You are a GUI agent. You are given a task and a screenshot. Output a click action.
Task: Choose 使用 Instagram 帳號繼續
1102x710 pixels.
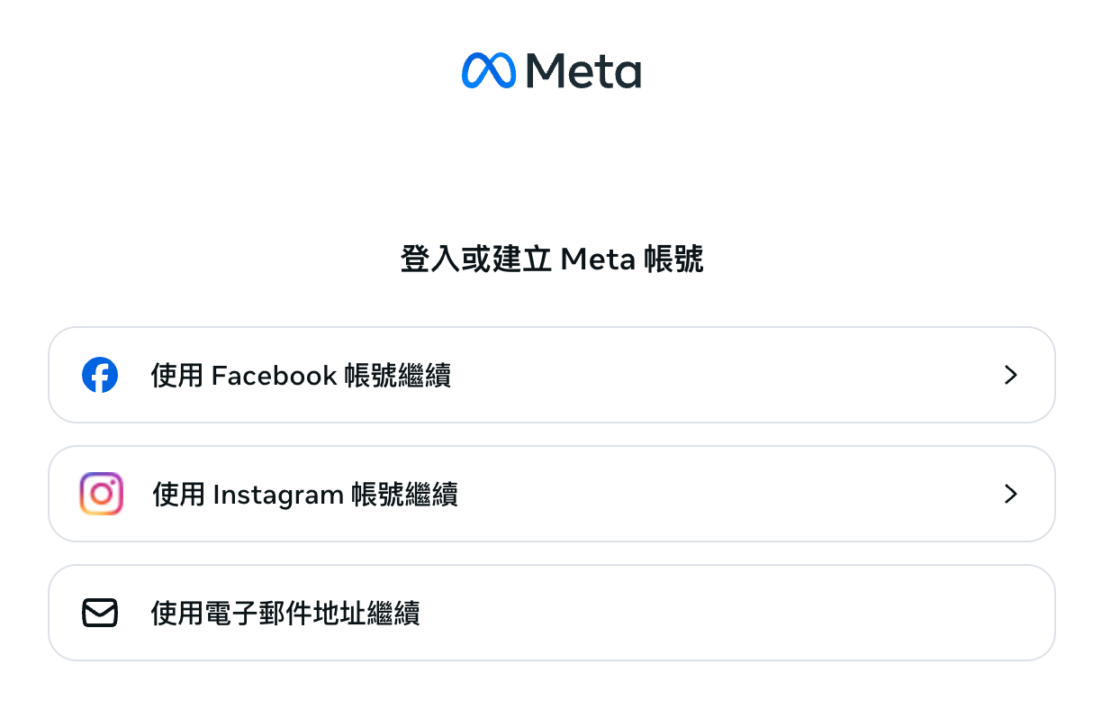[x=305, y=494]
